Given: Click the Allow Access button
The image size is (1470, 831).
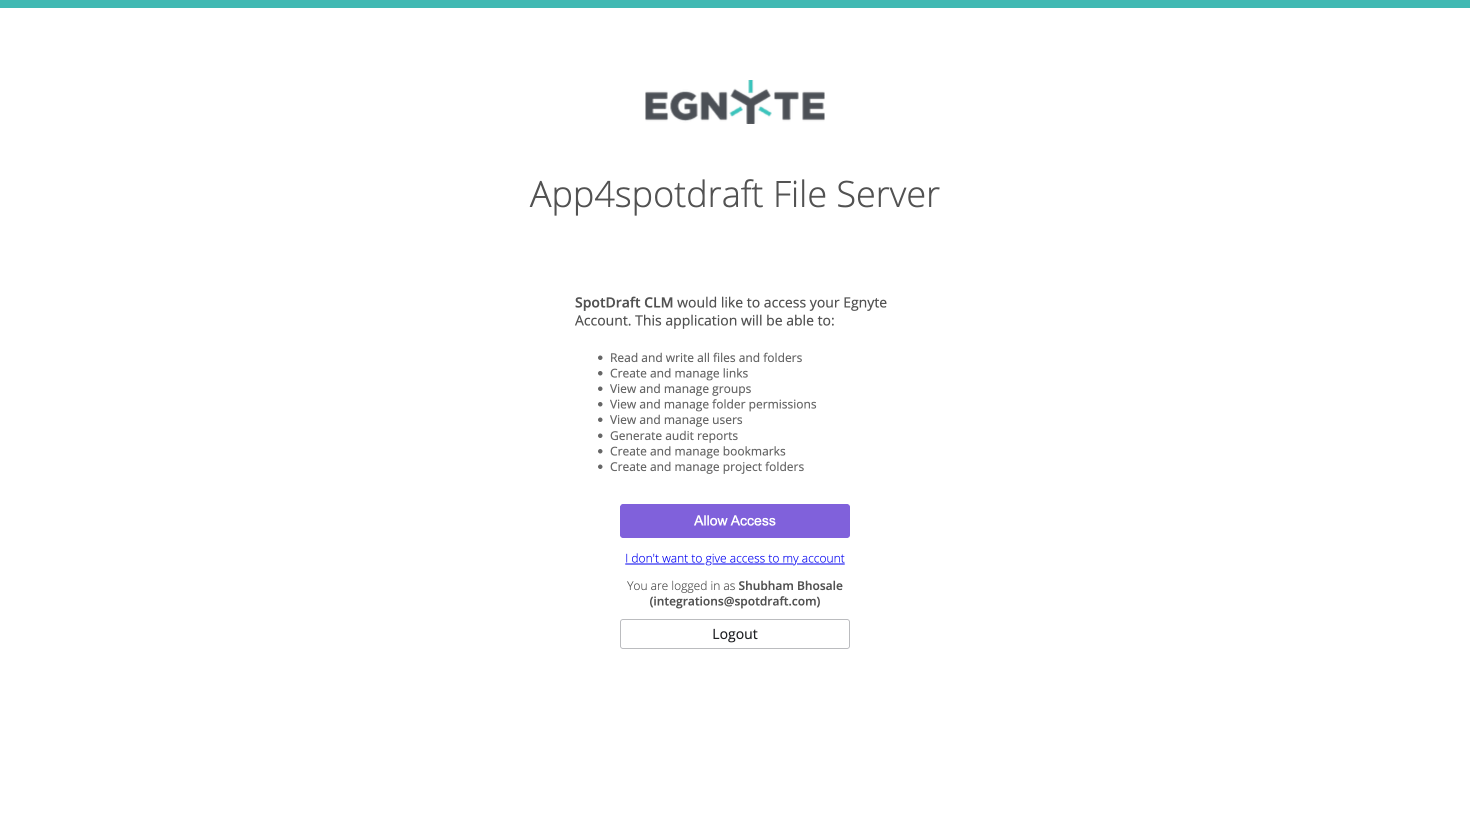Looking at the screenshot, I should pyautogui.click(x=734, y=520).
